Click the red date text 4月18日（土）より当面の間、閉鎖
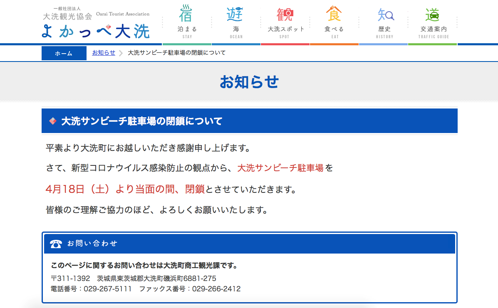 click(125, 189)
